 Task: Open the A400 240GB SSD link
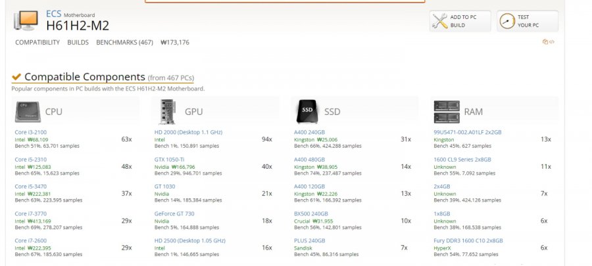pyautogui.click(x=309, y=132)
